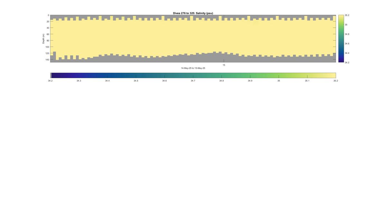
Task: Click the date range label "14-May-25 to 15-May-25"
Action: point(193,68)
